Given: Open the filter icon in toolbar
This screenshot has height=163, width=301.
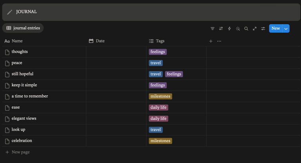Looking at the screenshot, I should click(212, 29).
